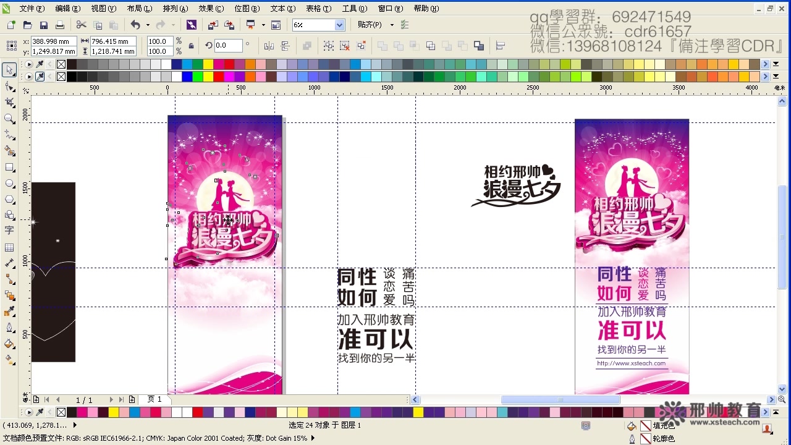The width and height of the screenshot is (791, 445).
Task: Click the Export icon
Action: point(229,25)
